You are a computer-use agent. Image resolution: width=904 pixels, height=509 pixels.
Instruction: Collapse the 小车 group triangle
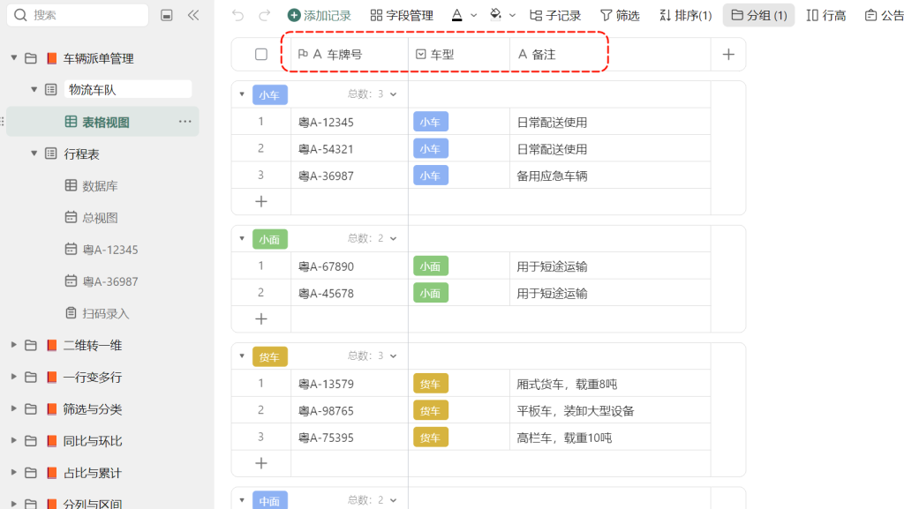click(x=242, y=94)
